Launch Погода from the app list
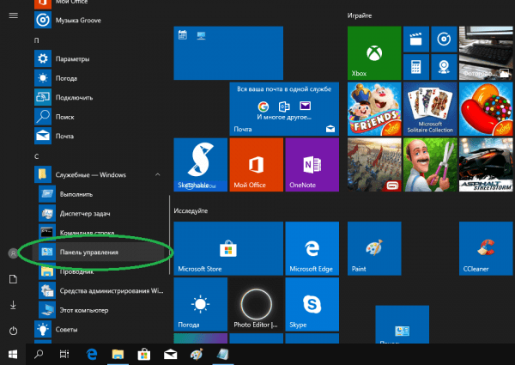The image size is (515, 365). coord(99,78)
